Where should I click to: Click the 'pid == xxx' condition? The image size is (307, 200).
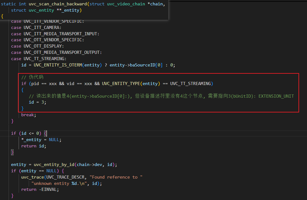(x=44, y=83)
